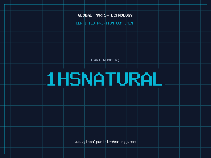The width and height of the screenshot is (211, 158).
Task: Select the word COMPONENT in the subtitle
Action: pyautogui.click(x=126, y=23)
